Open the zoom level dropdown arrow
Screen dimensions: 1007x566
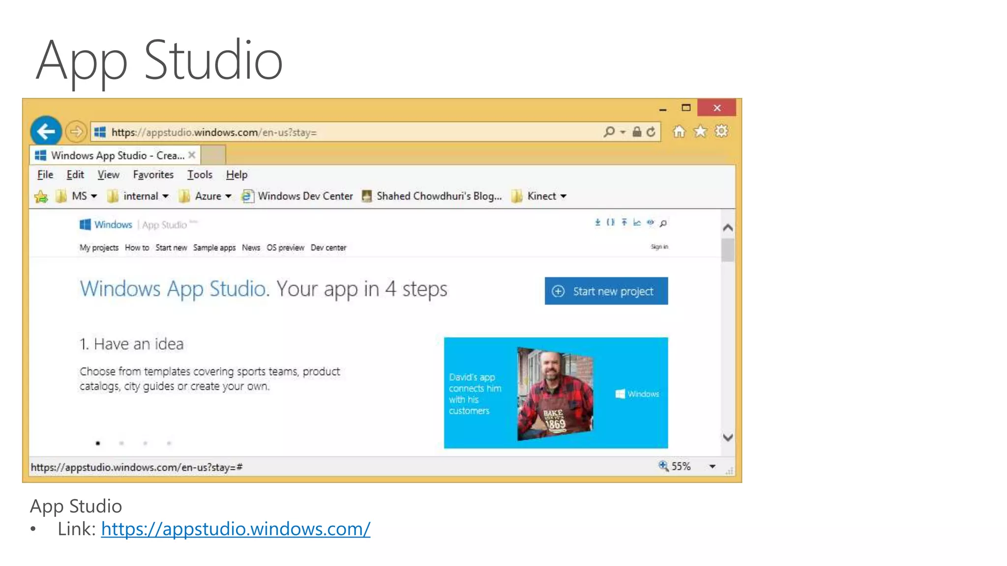tap(712, 466)
